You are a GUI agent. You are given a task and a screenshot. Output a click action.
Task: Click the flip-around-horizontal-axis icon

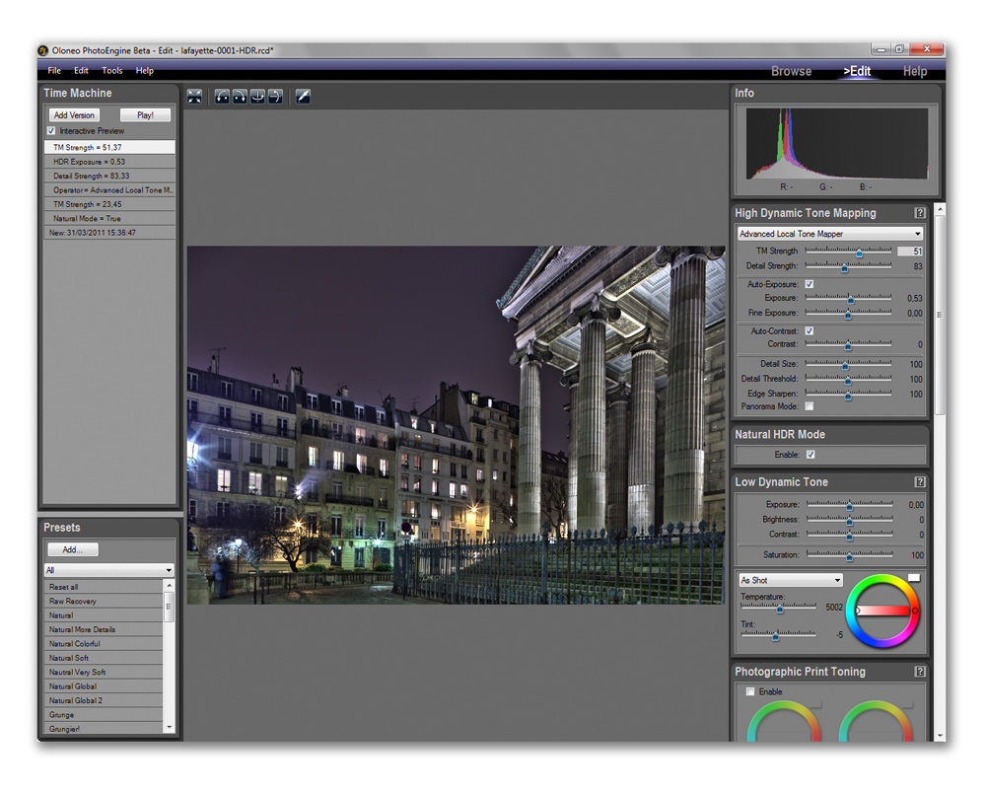tap(275, 97)
